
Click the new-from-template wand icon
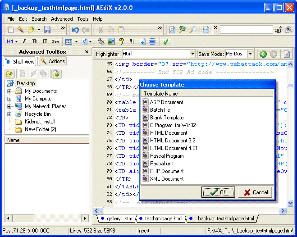(x=20, y=30)
